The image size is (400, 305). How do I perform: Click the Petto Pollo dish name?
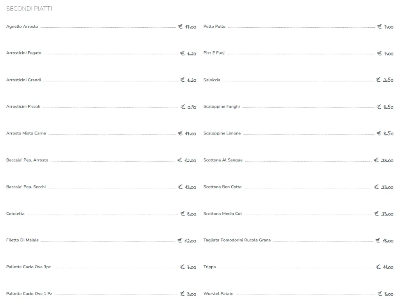click(x=214, y=27)
